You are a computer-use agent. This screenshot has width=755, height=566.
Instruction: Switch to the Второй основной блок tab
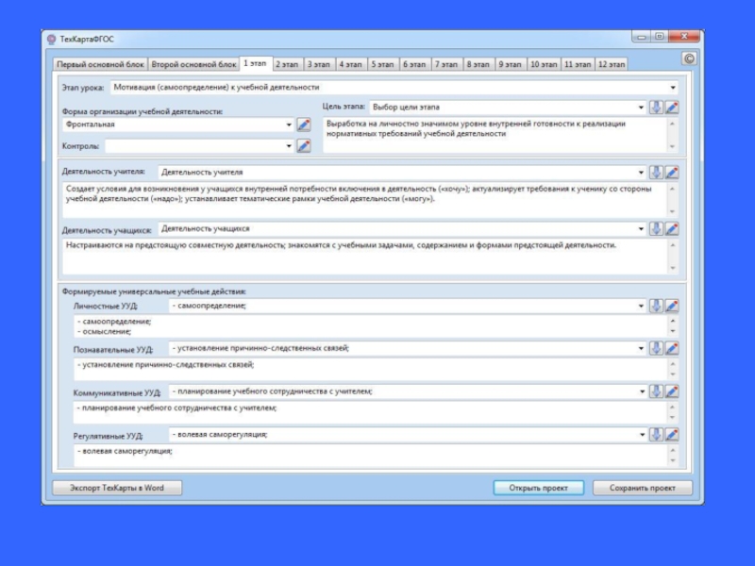pos(193,65)
